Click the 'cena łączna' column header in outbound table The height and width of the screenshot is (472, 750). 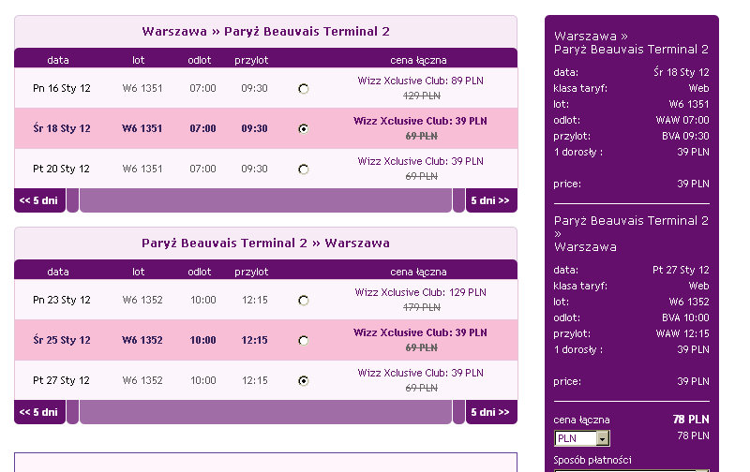(x=418, y=60)
